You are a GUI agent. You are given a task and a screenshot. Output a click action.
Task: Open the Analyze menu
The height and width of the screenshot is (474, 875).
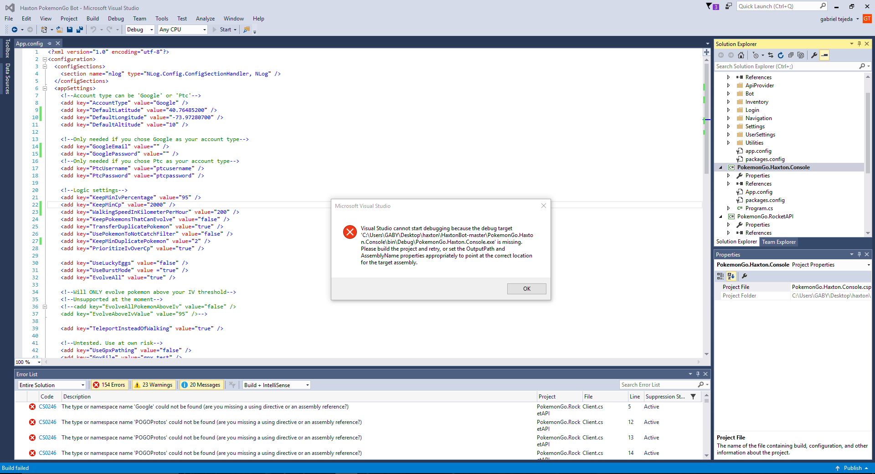205,19
